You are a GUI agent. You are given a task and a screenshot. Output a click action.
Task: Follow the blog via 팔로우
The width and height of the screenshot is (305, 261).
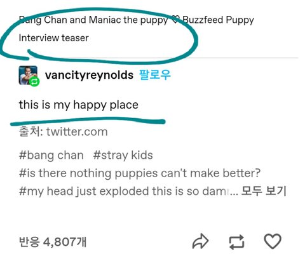[154, 75]
